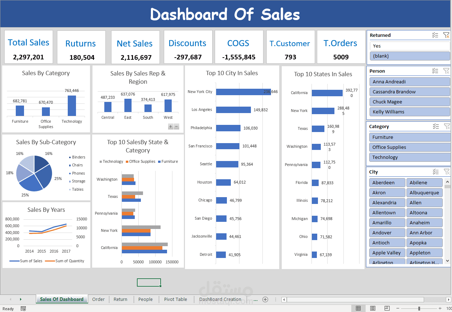
Task: Select Apple Valley in City slicer
Action: pyautogui.click(x=387, y=253)
